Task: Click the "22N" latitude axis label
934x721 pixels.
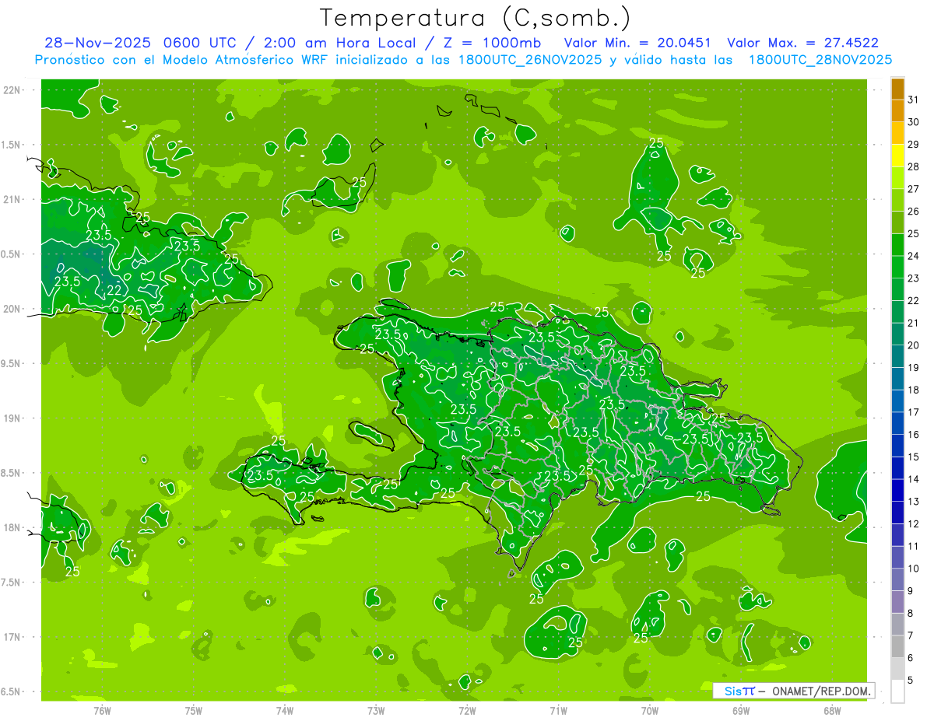Action: [12, 90]
